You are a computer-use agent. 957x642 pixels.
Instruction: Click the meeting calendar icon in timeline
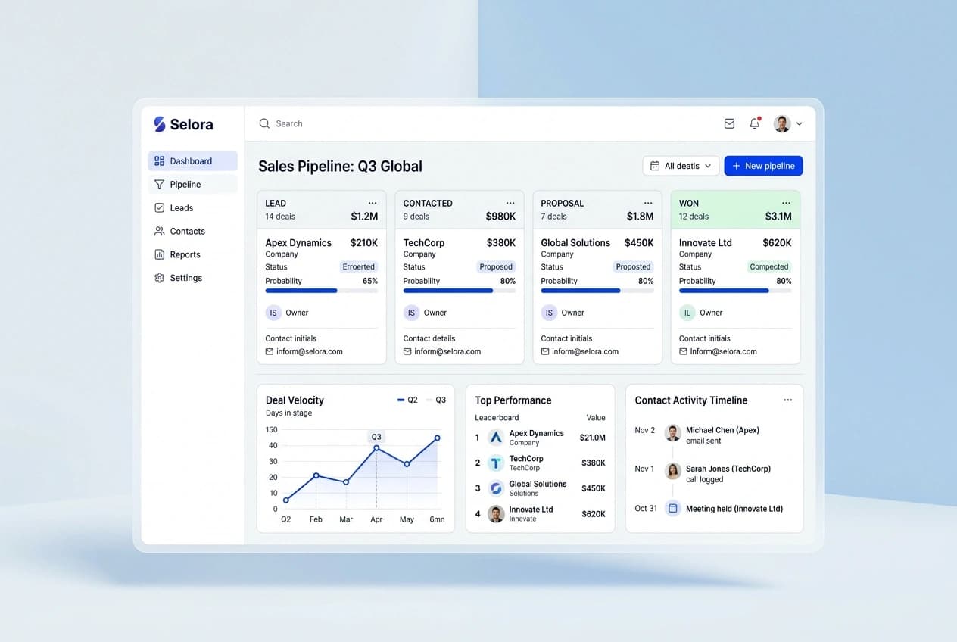(672, 508)
